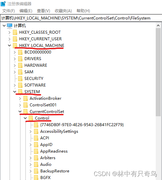Image resolution: width=162 pixels, height=180 pixels.
Task: Select the ActivationBroker key label
Action: (46, 98)
